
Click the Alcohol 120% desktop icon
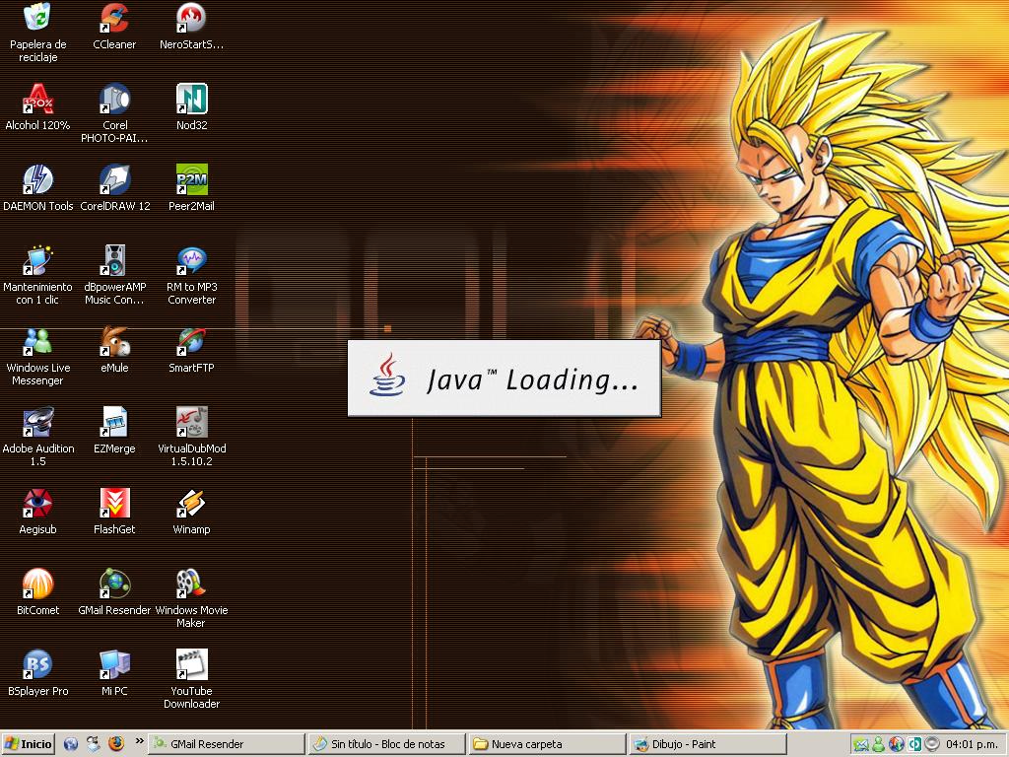37,100
